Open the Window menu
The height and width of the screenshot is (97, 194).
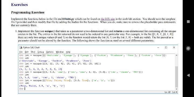(x=60, y=52)
